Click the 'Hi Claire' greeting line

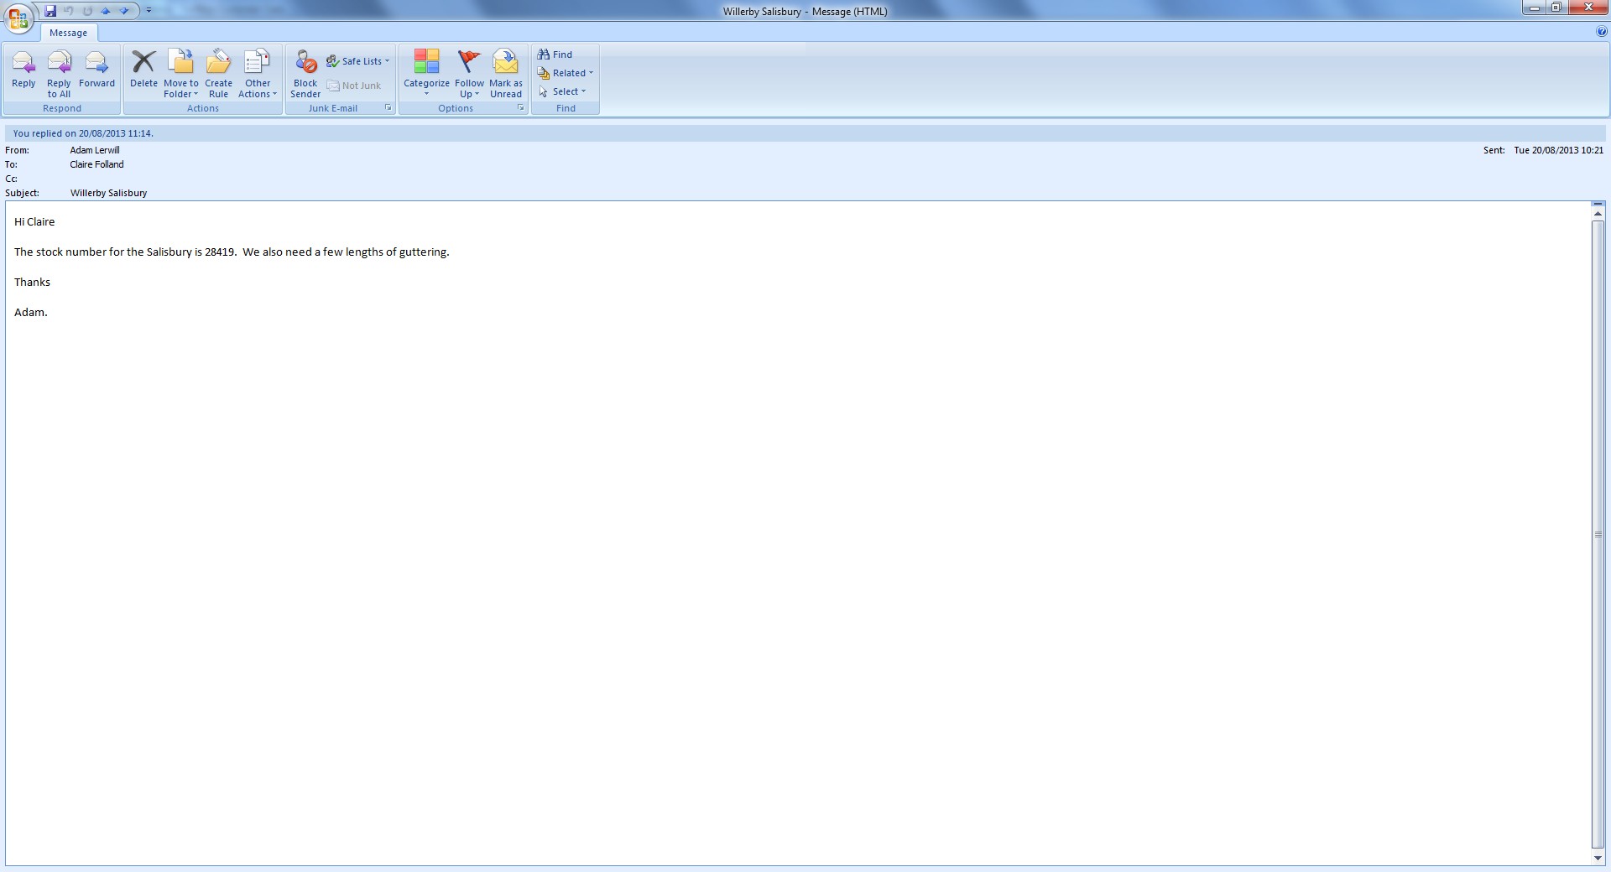click(x=34, y=221)
